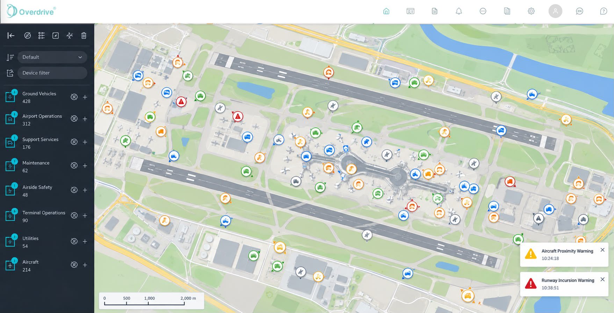
Task: Toggle visibility of Airport Operations group
Action: [74, 119]
